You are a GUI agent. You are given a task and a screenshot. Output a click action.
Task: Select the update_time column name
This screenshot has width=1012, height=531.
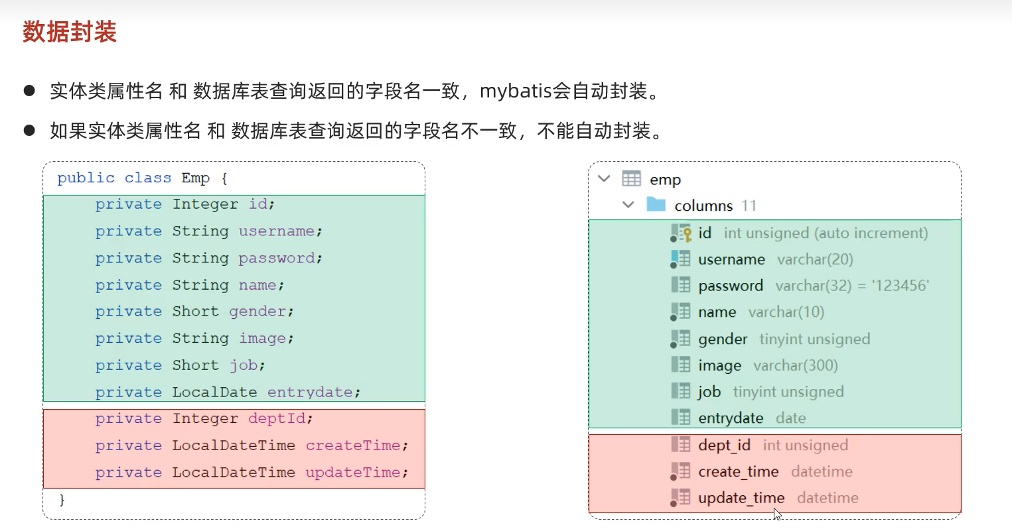point(741,498)
